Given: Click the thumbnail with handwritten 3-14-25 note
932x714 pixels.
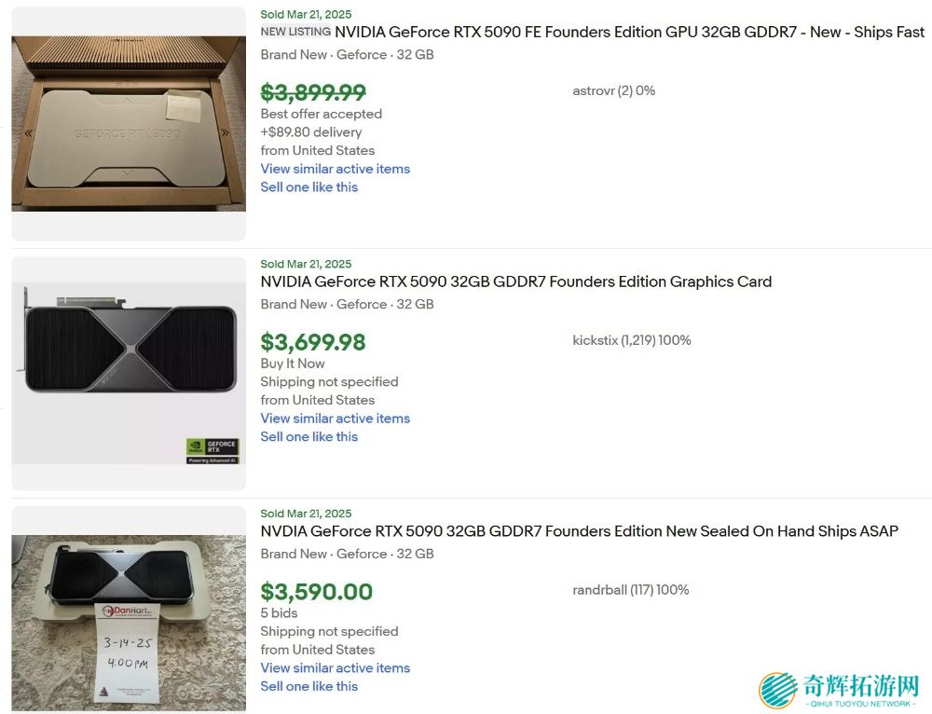Looking at the screenshot, I should pyautogui.click(x=129, y=611).
